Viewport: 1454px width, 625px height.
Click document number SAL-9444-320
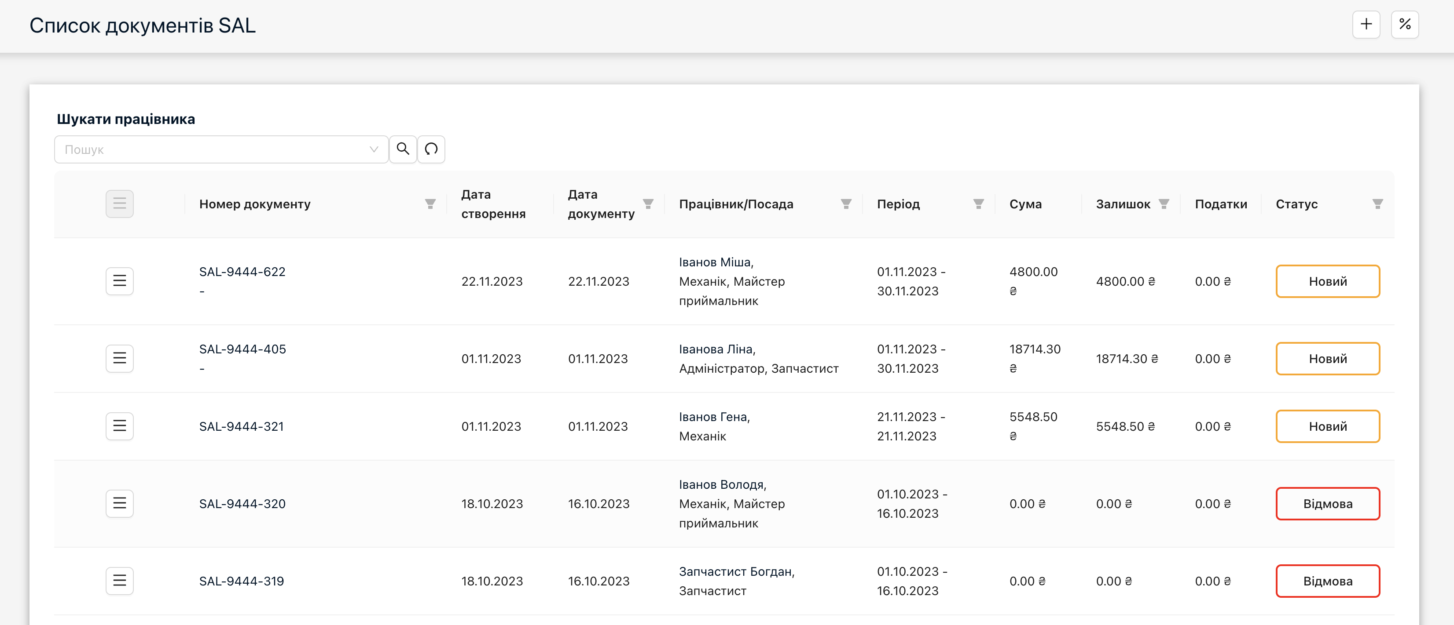242,503
